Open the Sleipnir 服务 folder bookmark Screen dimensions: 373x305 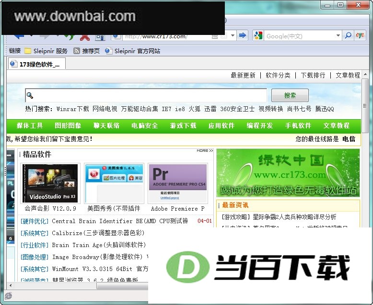[46, 51]
